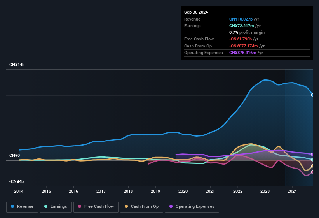
Task: Click the Free Cash Flow label in tooltip
Action: 199,39
